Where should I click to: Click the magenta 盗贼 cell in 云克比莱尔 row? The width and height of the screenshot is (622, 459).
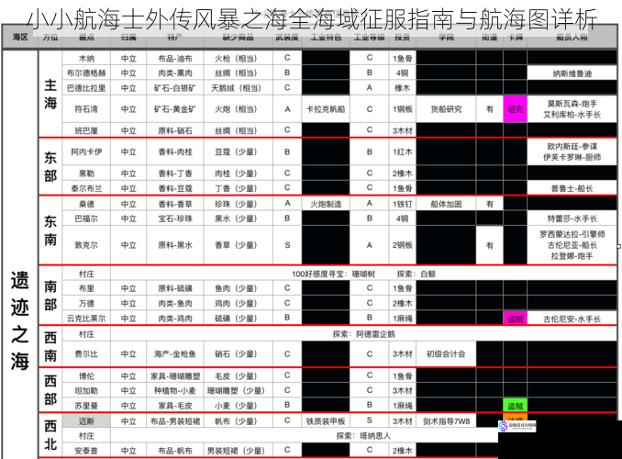515,319
